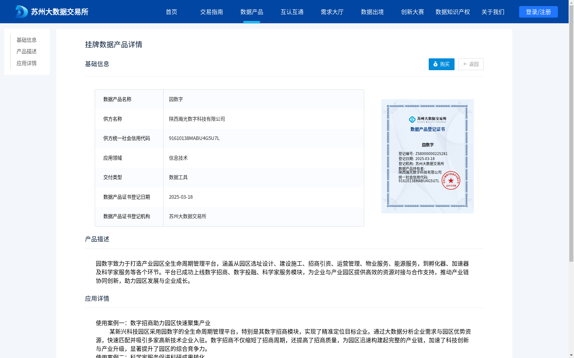Viewport: 574px width, 358px height.
Task: Open the 数据出境 navigation item
Action: coord(372,12)
